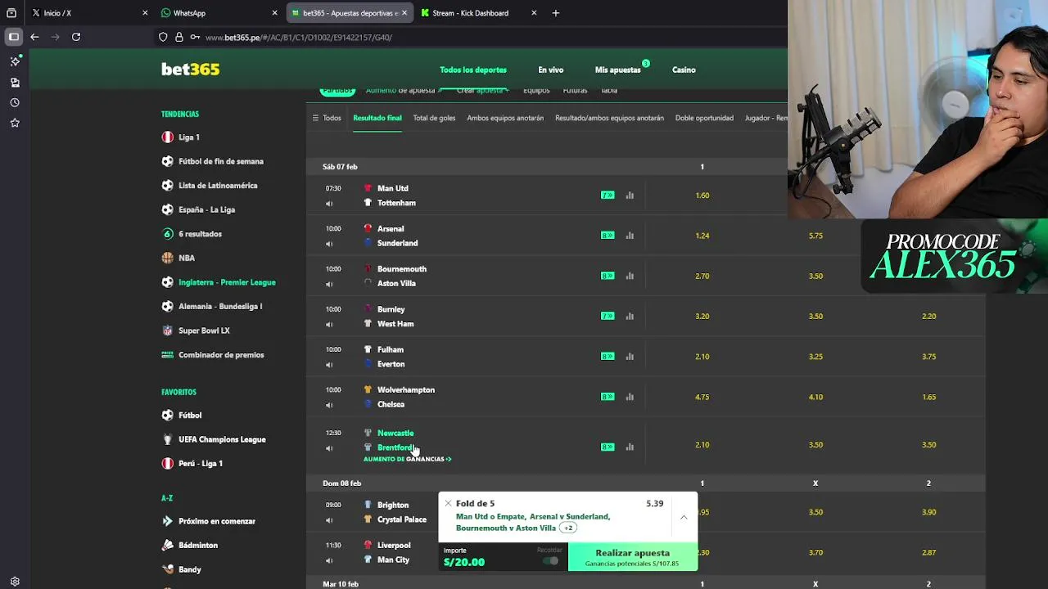
Task: Open Casino section in header
Action: coord(684,70)
